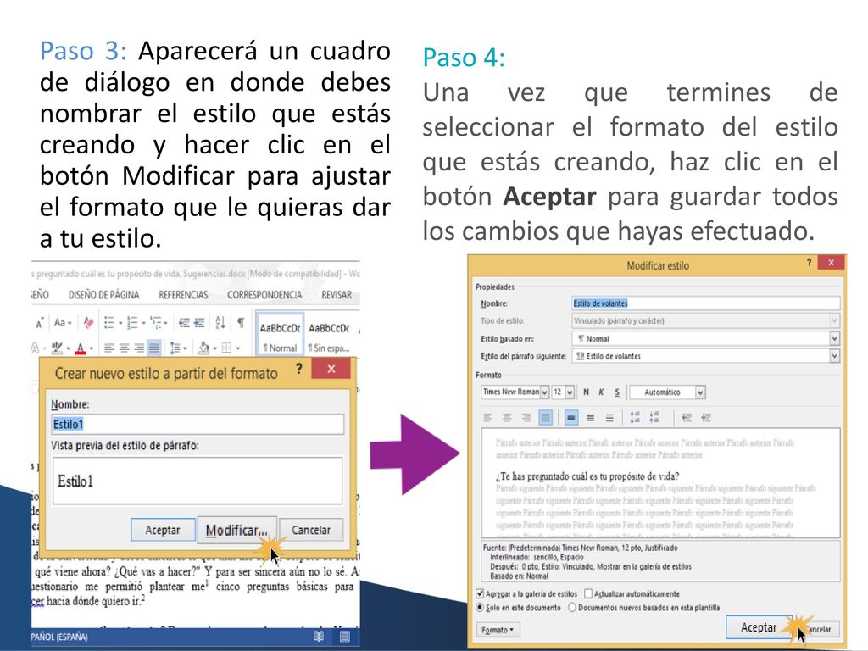Viewport: 868px width, 651px height.
Task: Click the read mode icon in status bar
Action: (x=319, y=637)
